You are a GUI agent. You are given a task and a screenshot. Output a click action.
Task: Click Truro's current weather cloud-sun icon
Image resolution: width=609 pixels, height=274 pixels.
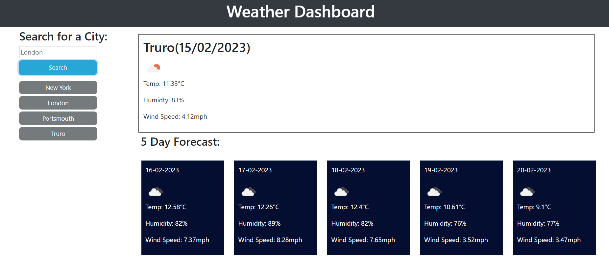[x=154, y=68]
